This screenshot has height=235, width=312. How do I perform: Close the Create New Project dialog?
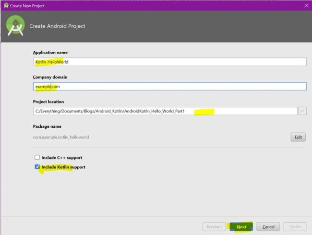306,6
